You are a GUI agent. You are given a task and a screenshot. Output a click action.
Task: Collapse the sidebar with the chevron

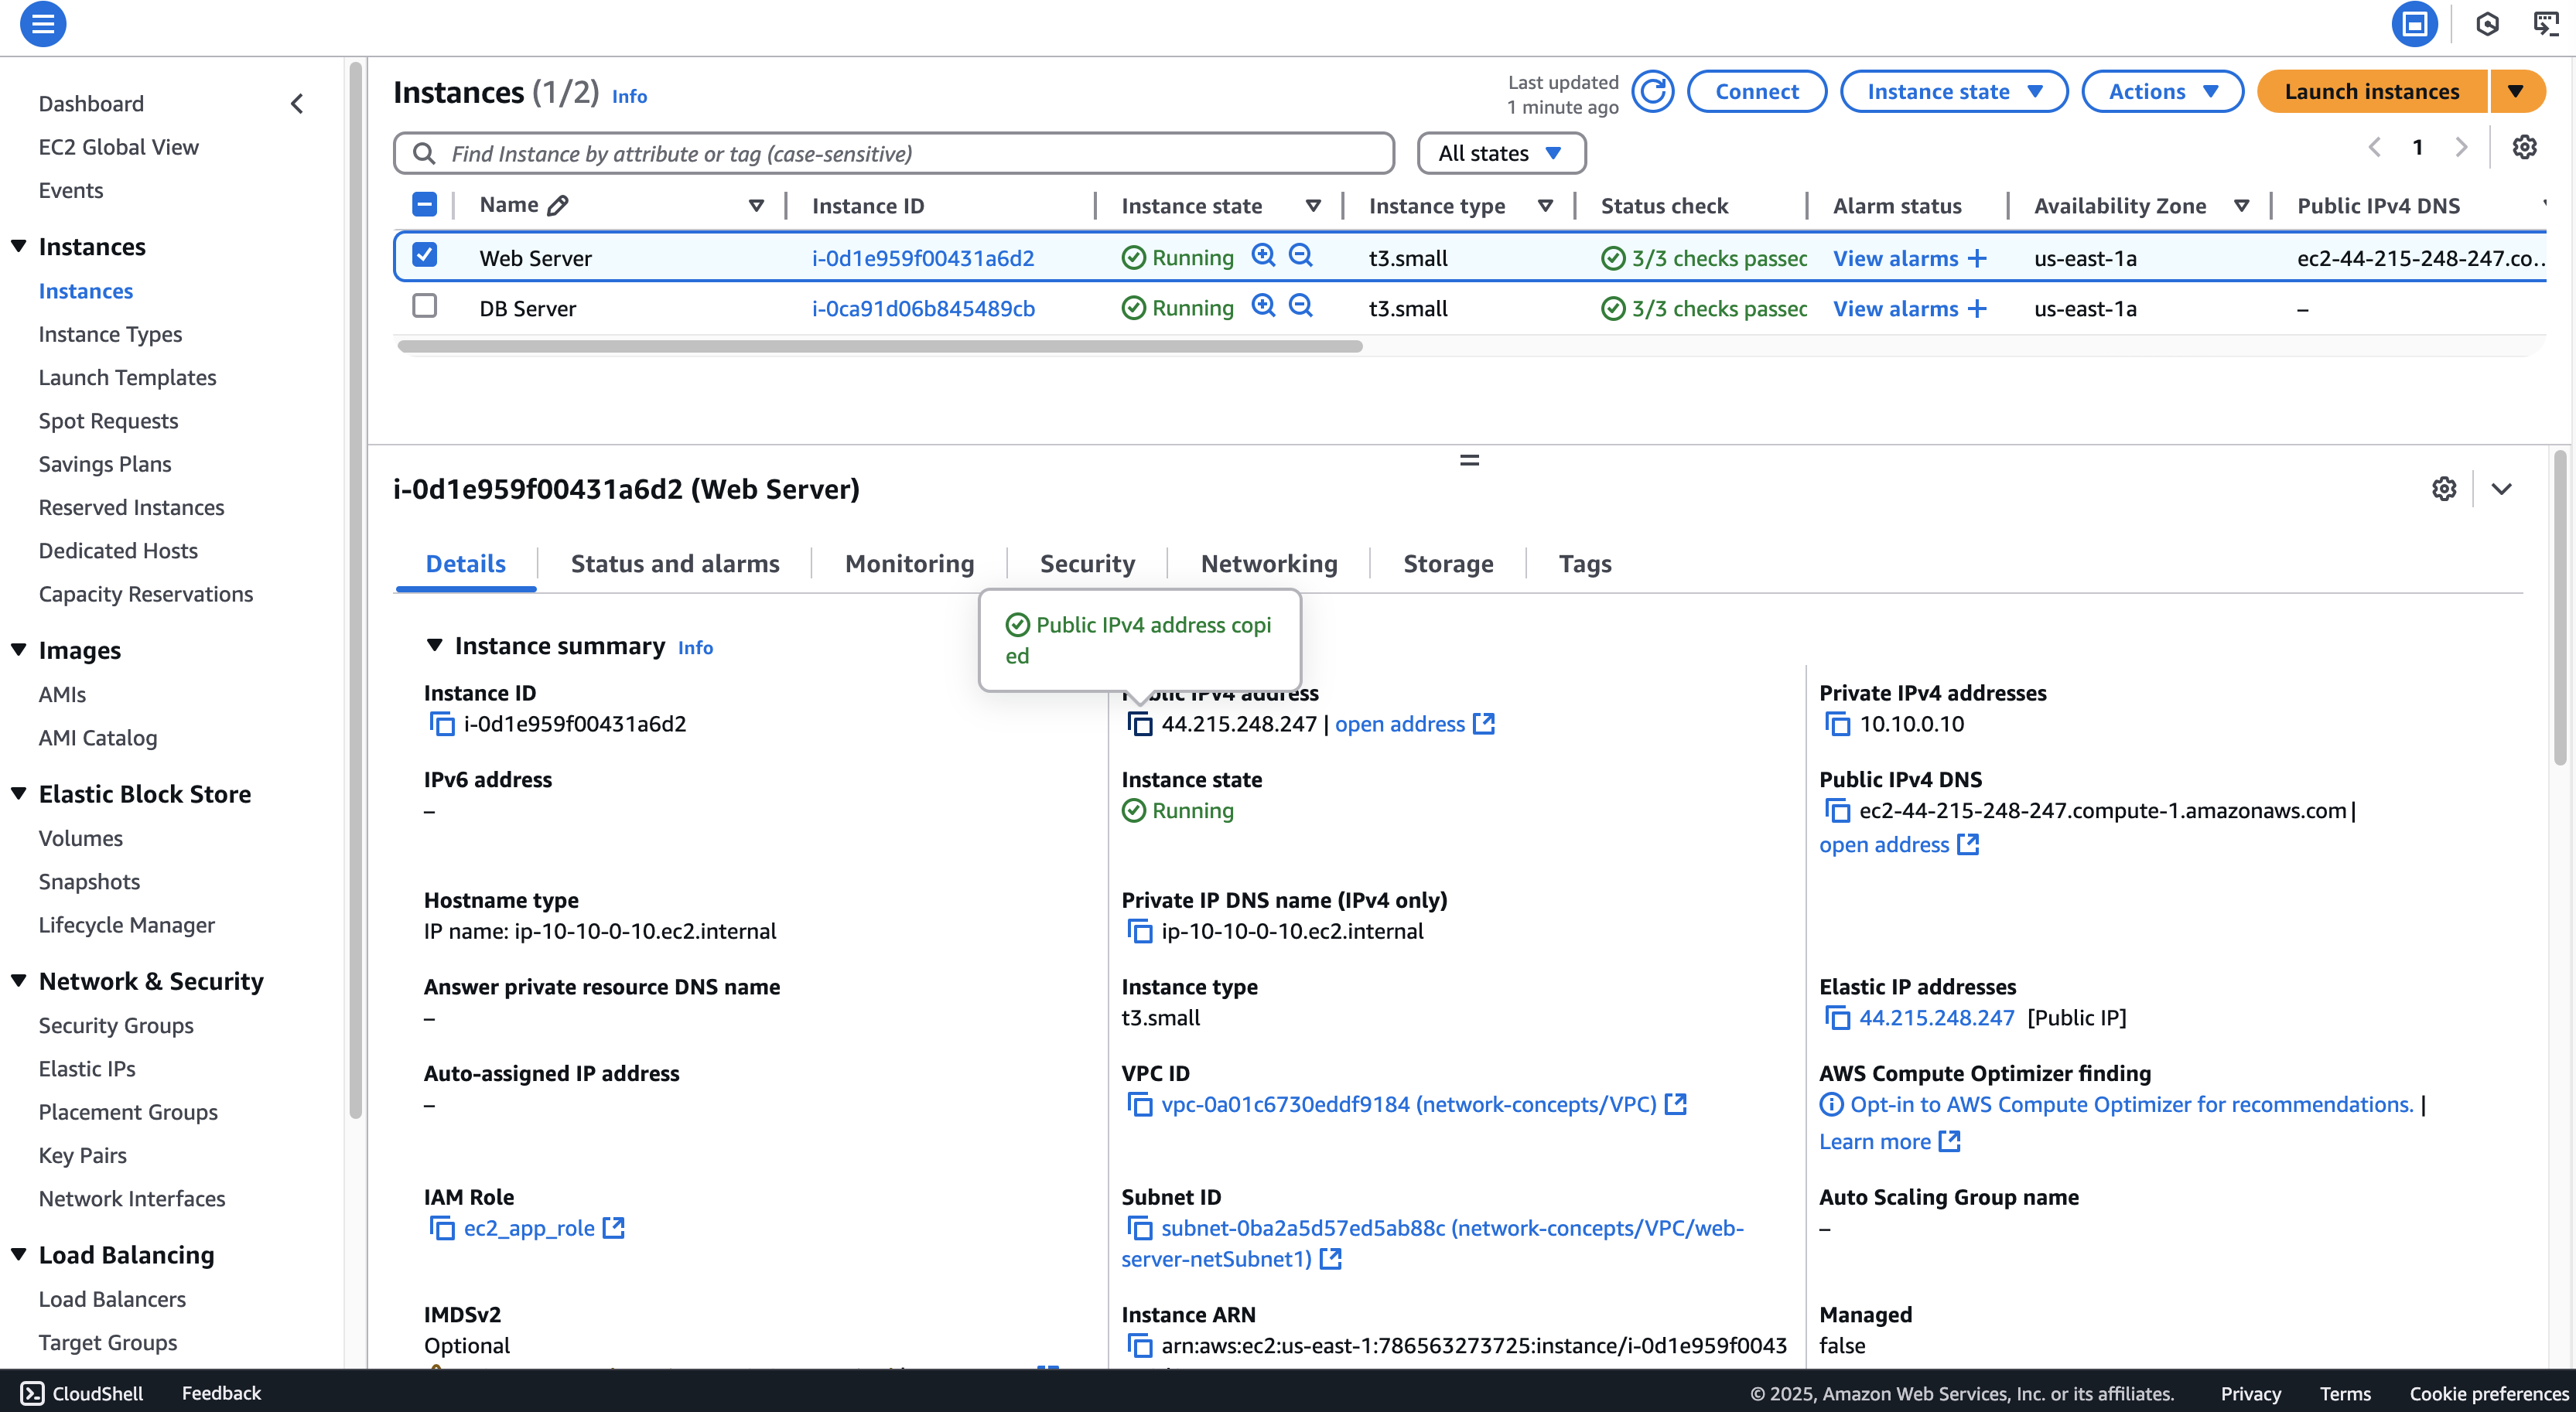click(297, 104)
